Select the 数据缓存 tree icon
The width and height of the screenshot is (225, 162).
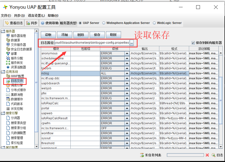tap(8, 99)
